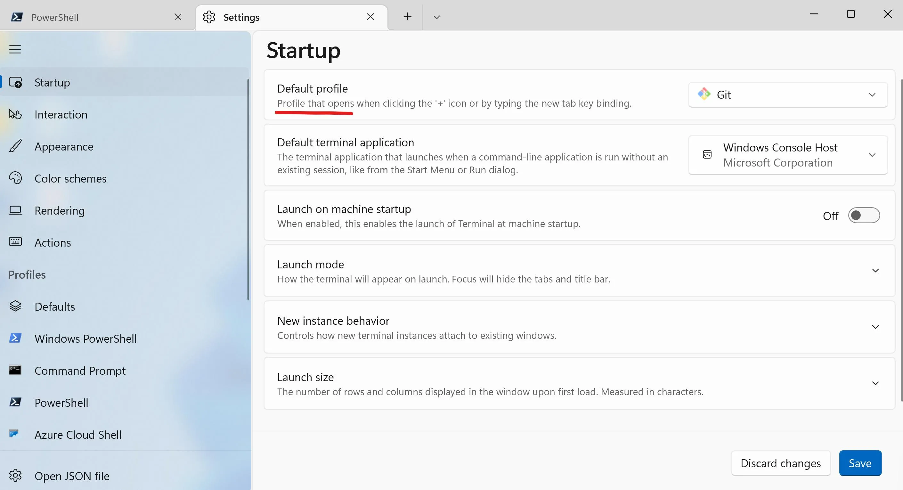Expand the Launch size settings
903x490 pixels.
tap(875, 383)
